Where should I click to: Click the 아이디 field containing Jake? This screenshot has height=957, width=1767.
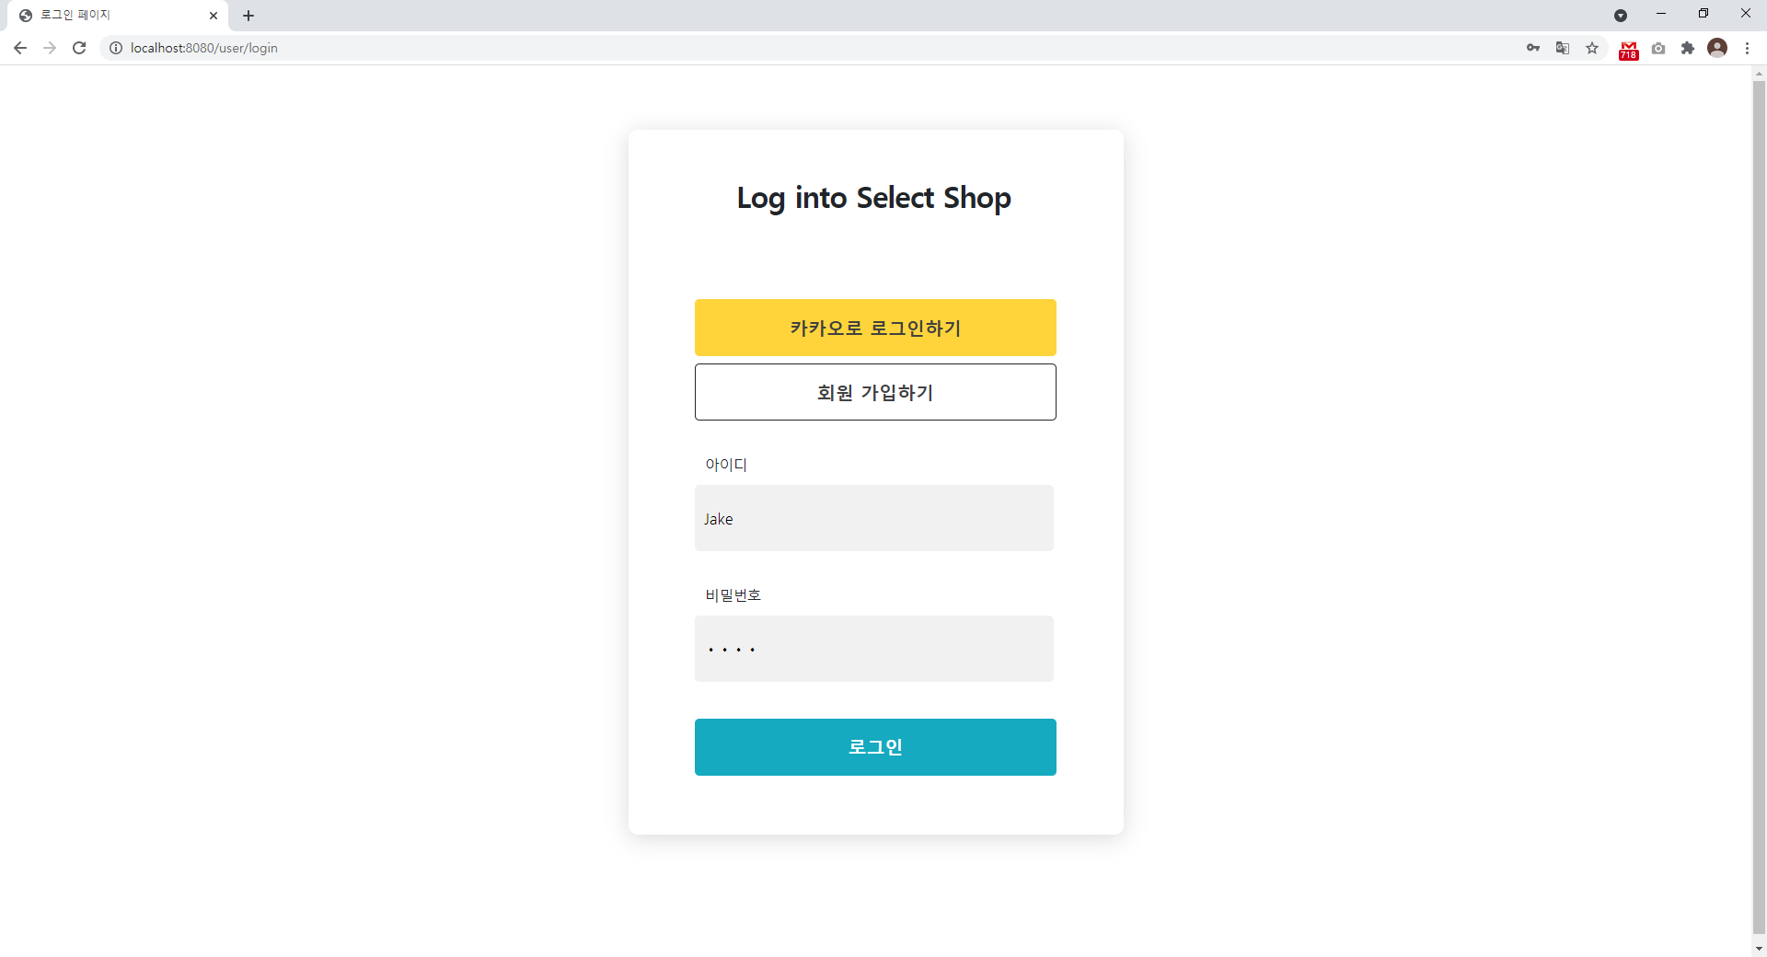point(874,518)
